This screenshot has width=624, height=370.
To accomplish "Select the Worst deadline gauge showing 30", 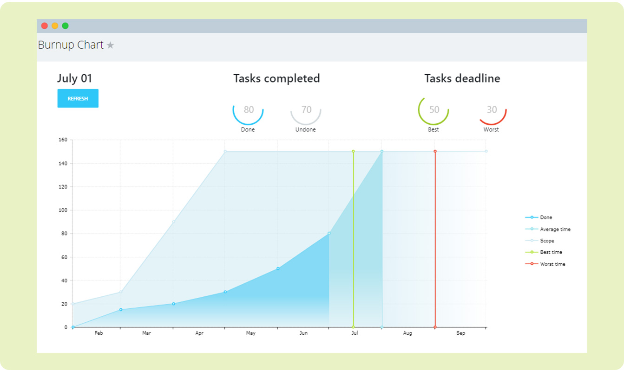I will point(492,110).
